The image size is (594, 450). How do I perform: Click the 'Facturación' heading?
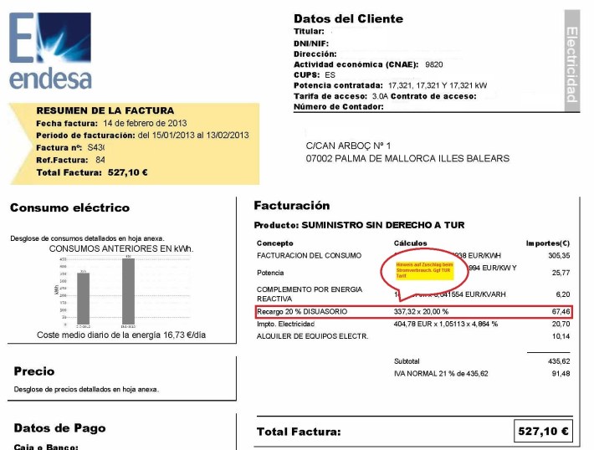tap(292, 205)
